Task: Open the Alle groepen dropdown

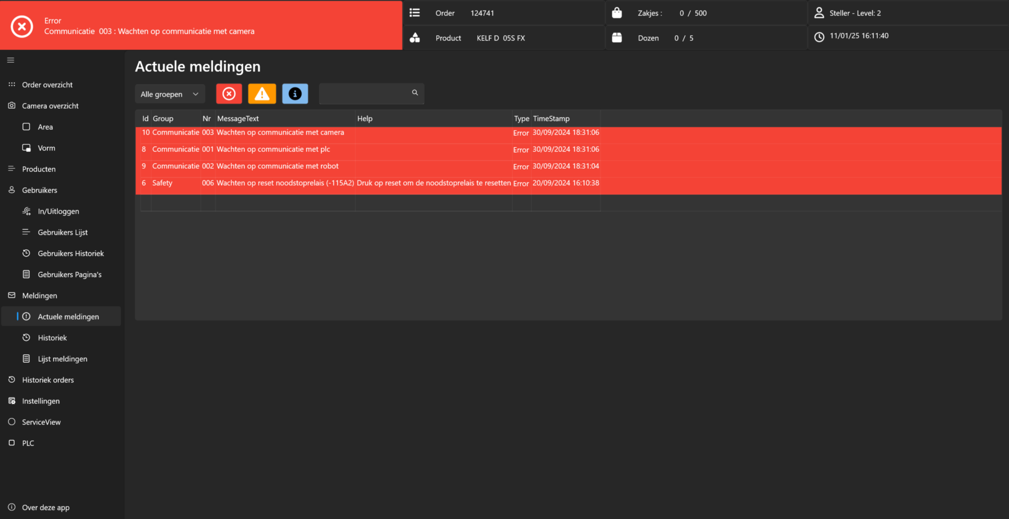Action: click(169, 94)
